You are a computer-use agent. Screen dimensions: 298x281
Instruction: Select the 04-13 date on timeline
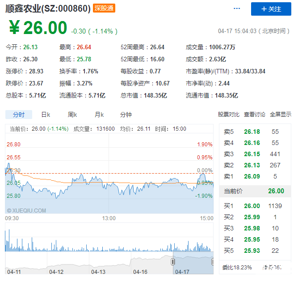[98, 272]
